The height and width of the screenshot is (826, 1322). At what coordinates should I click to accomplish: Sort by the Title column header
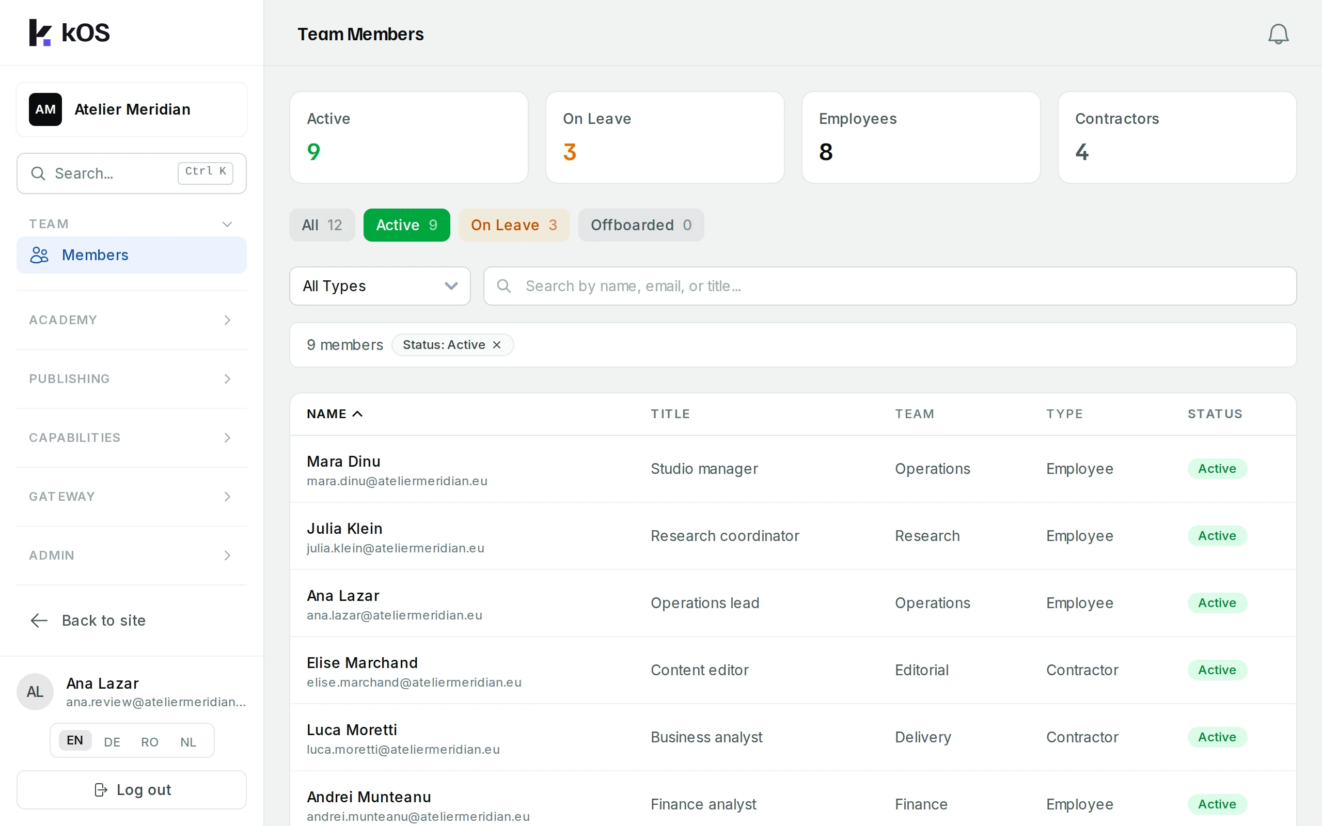point(670,414)
